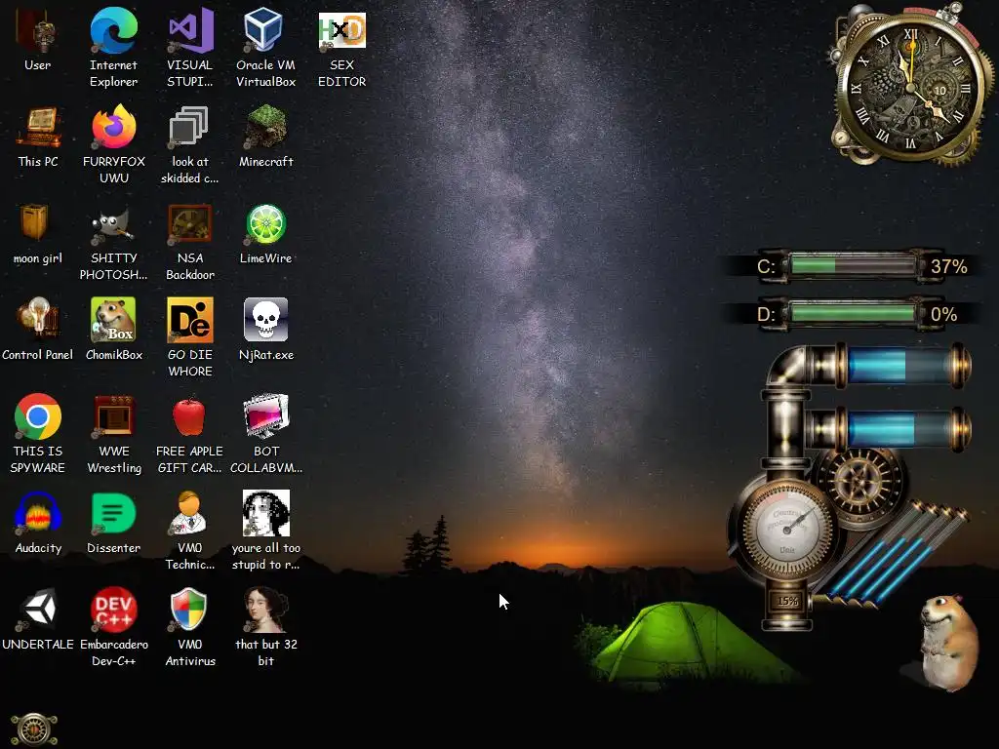
Task: Launch NjRat.exe skull icon
Action: [x=265, y=320]
